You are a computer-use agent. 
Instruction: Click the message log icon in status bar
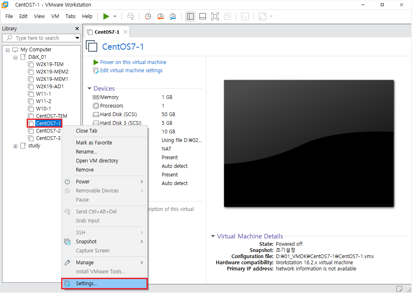399,288
